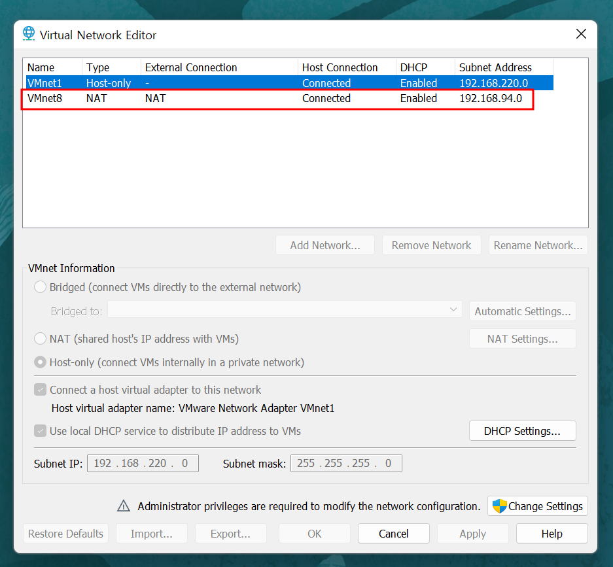
Task: Click the Host-only type cell
Action: pyautogui.click(x=109, y=83)
